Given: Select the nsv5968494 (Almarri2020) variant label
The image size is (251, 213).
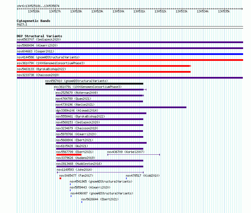Looking at the screenshot, I should click(37, 45).
